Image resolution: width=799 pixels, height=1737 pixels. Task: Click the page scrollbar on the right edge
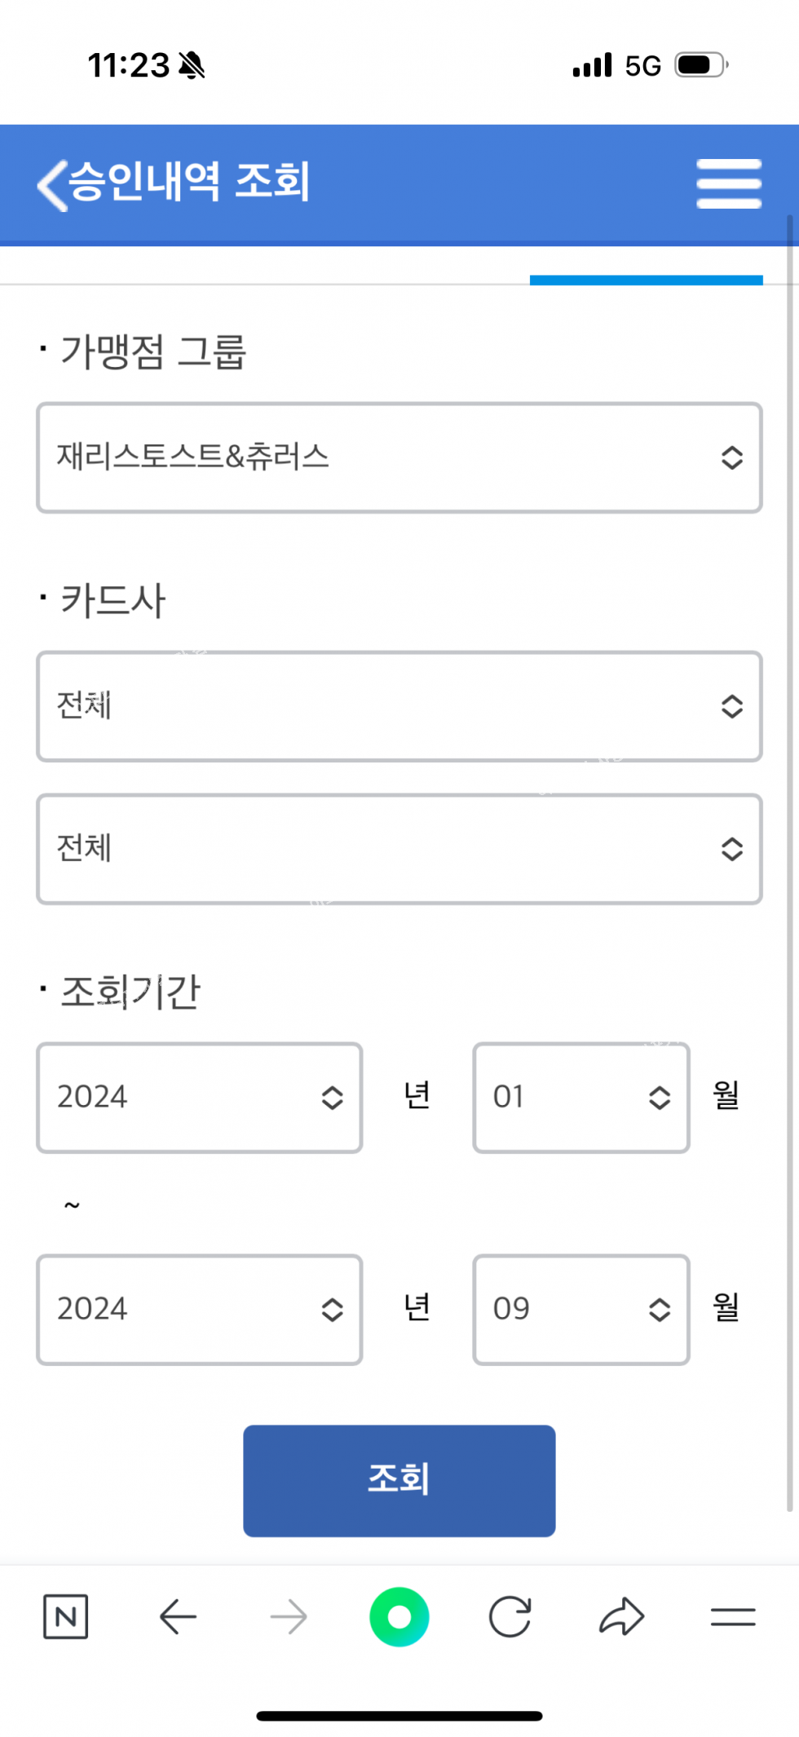[x=789, y=815]
